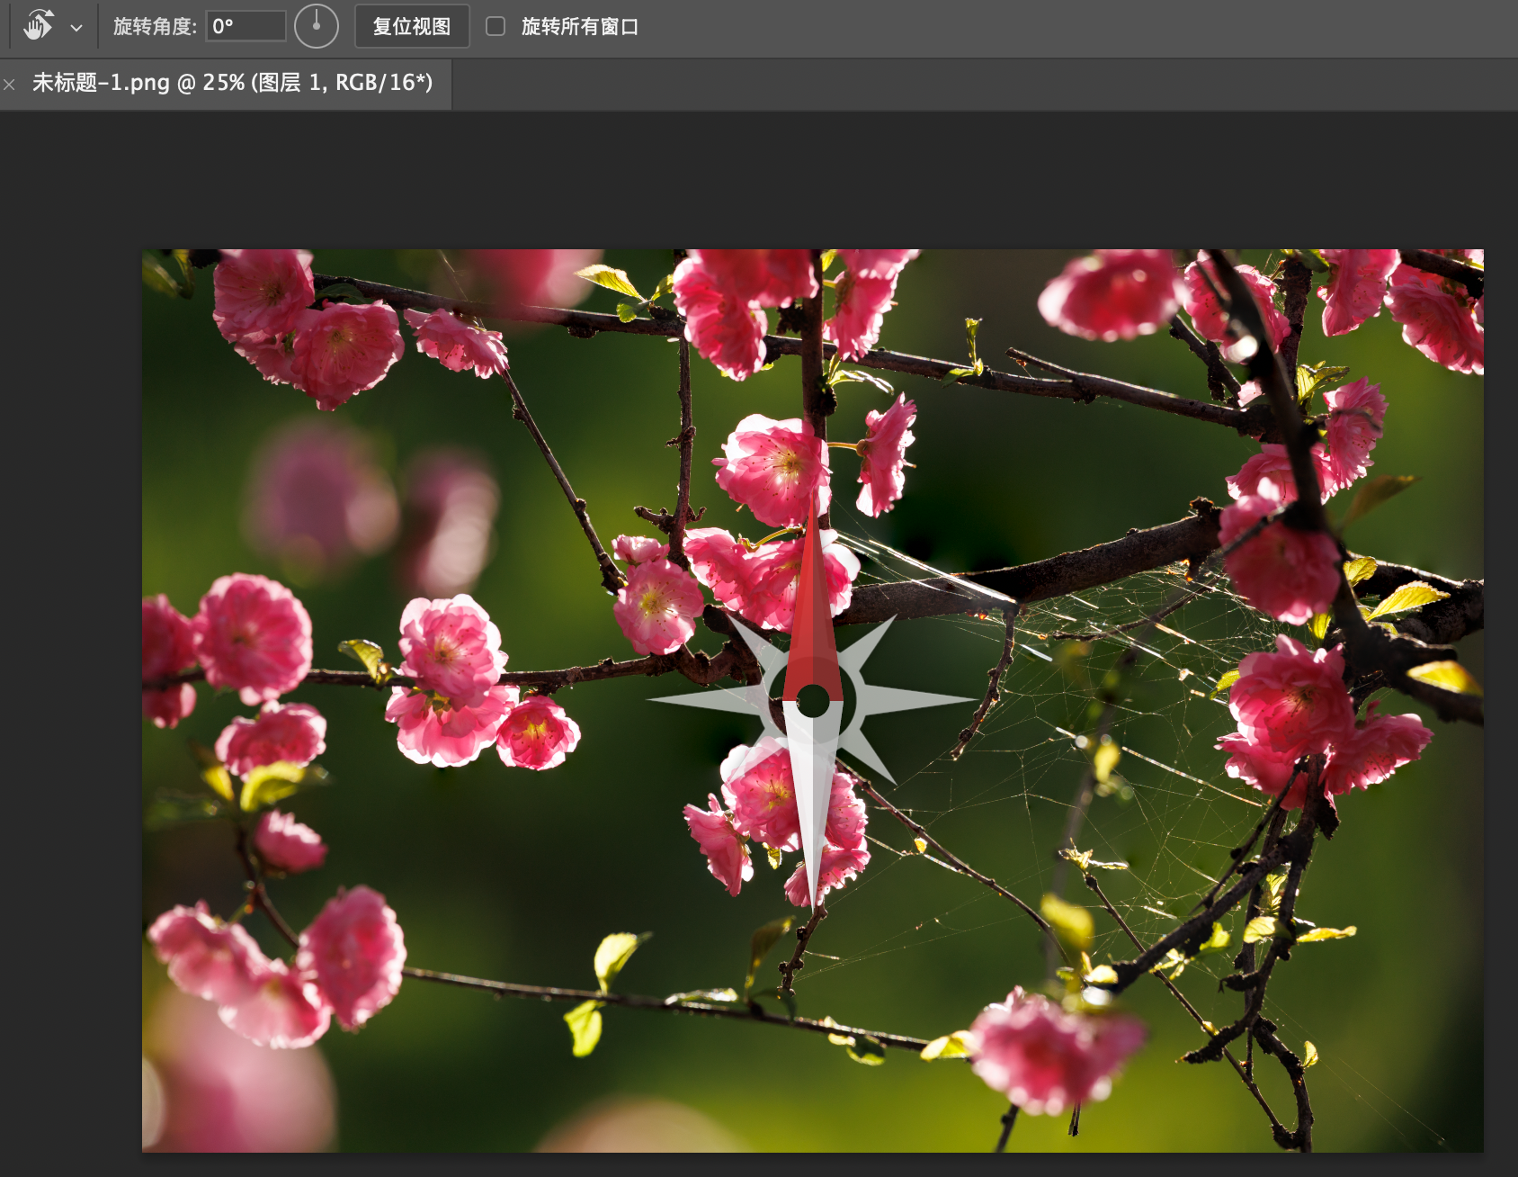1518x1177 pixels.
Task: Click the spider web in the photo
Action: pos(1124,684)
